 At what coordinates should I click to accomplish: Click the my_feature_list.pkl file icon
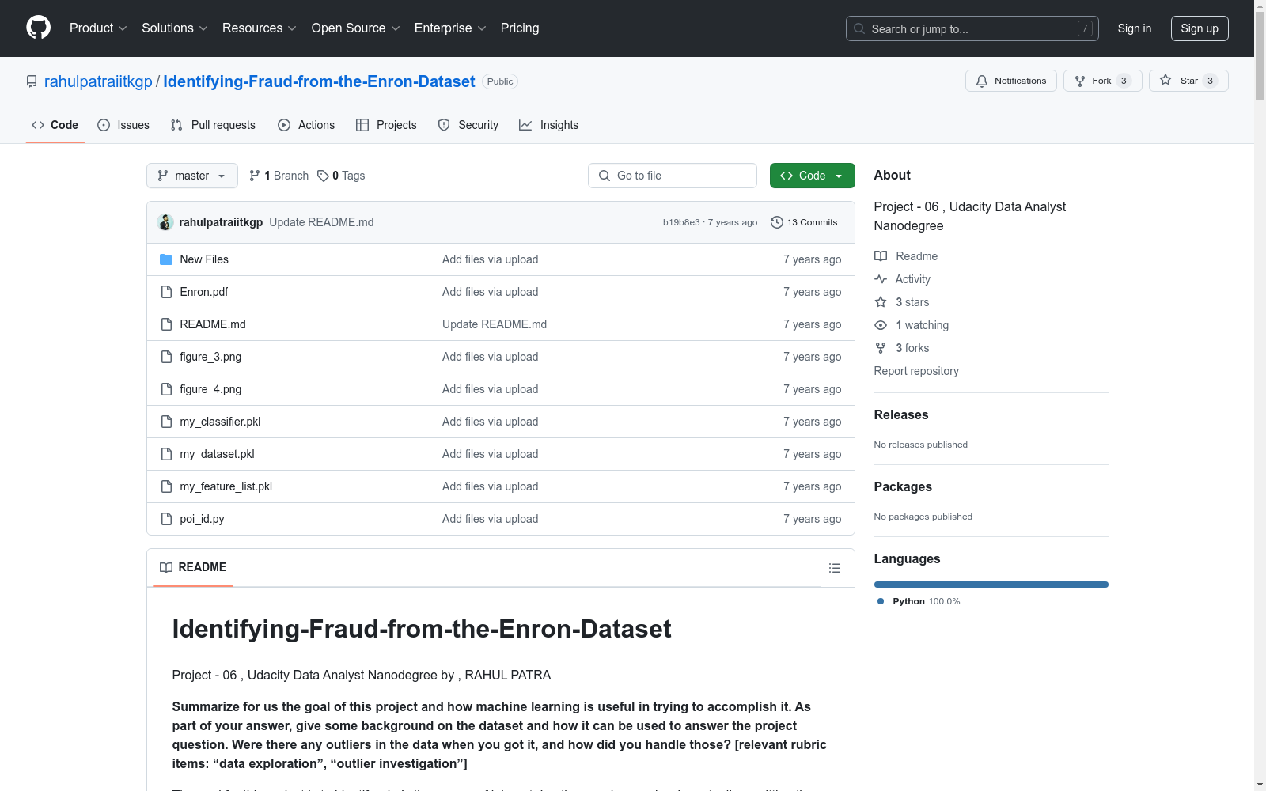(x=166, y=486)
